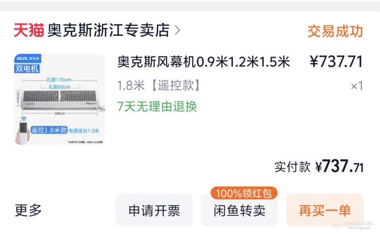
Task: Click the remote control picture in the thumbnail
Action: [x=22, y=132]
